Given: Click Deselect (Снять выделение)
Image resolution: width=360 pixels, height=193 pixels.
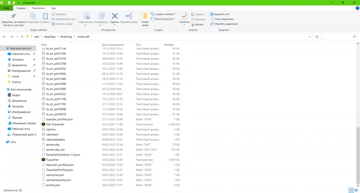Looking at the screenshot, I should click(x=222, y=19).
